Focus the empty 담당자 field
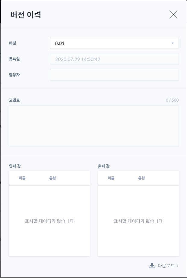The image size is (187, 278). click(114, 75)
